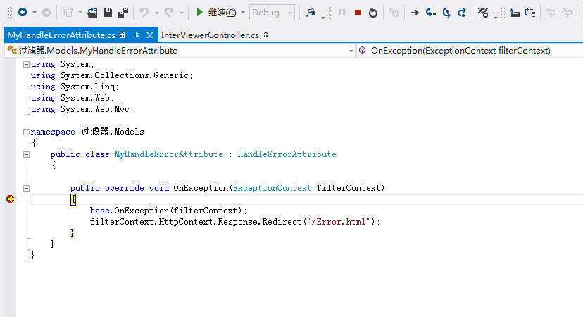
Task: Click the highlighted opening brace of OnException
Action: click(73, 199)
